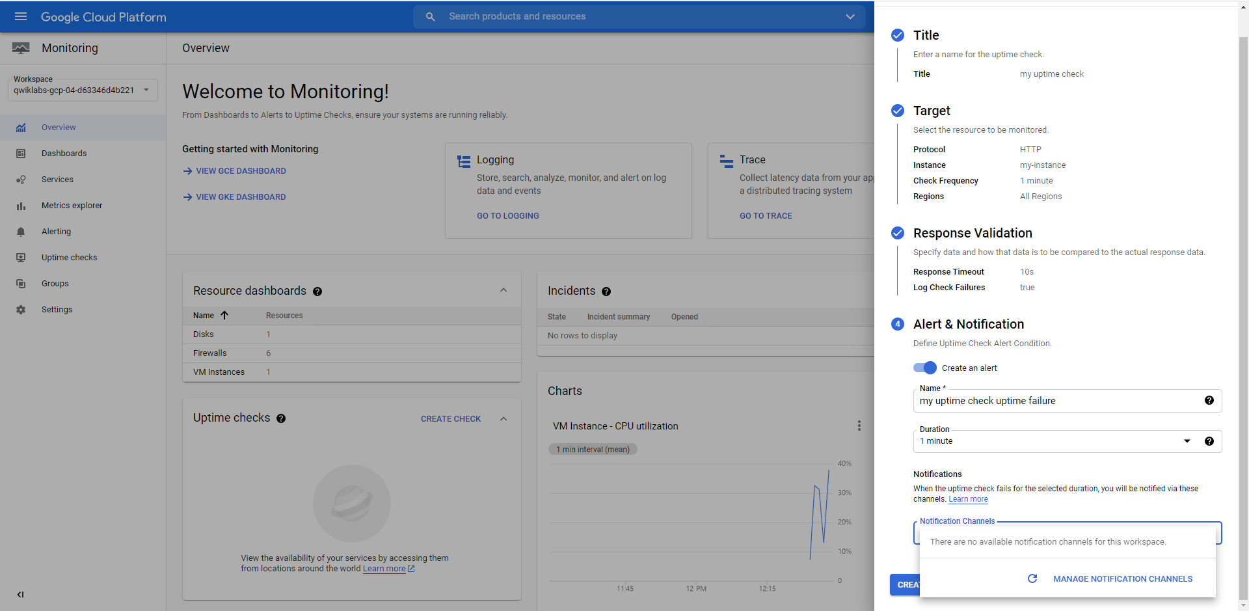Collapse the Uptime checks panel

click(x=504, y=419)
